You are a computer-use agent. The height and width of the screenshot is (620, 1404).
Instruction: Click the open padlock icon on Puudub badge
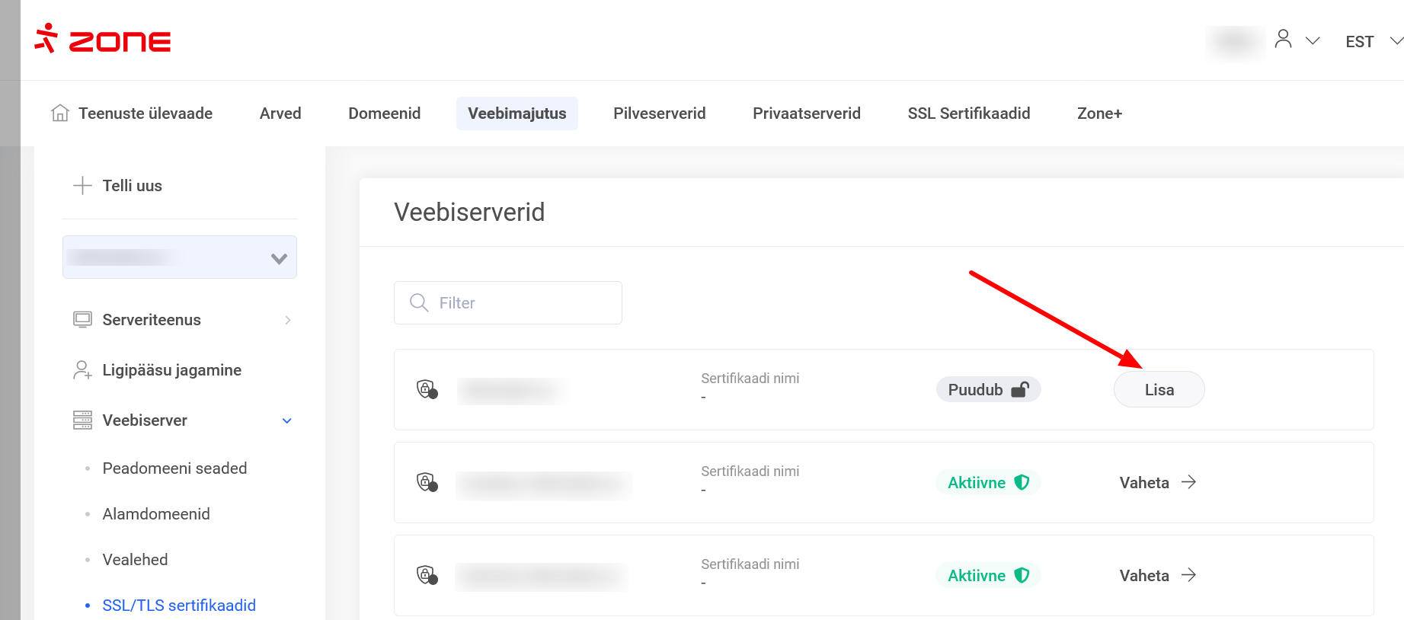1020,390
